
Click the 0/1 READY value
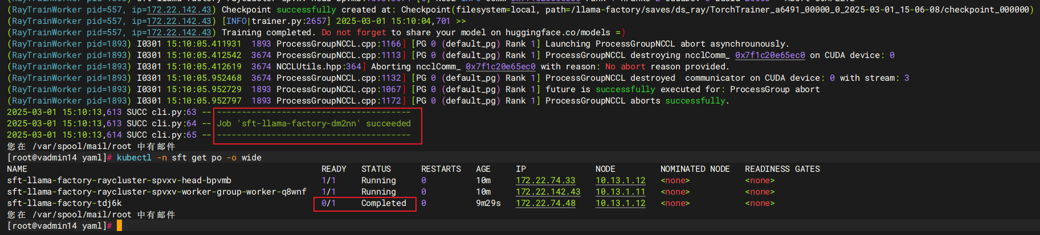(329, 203)
